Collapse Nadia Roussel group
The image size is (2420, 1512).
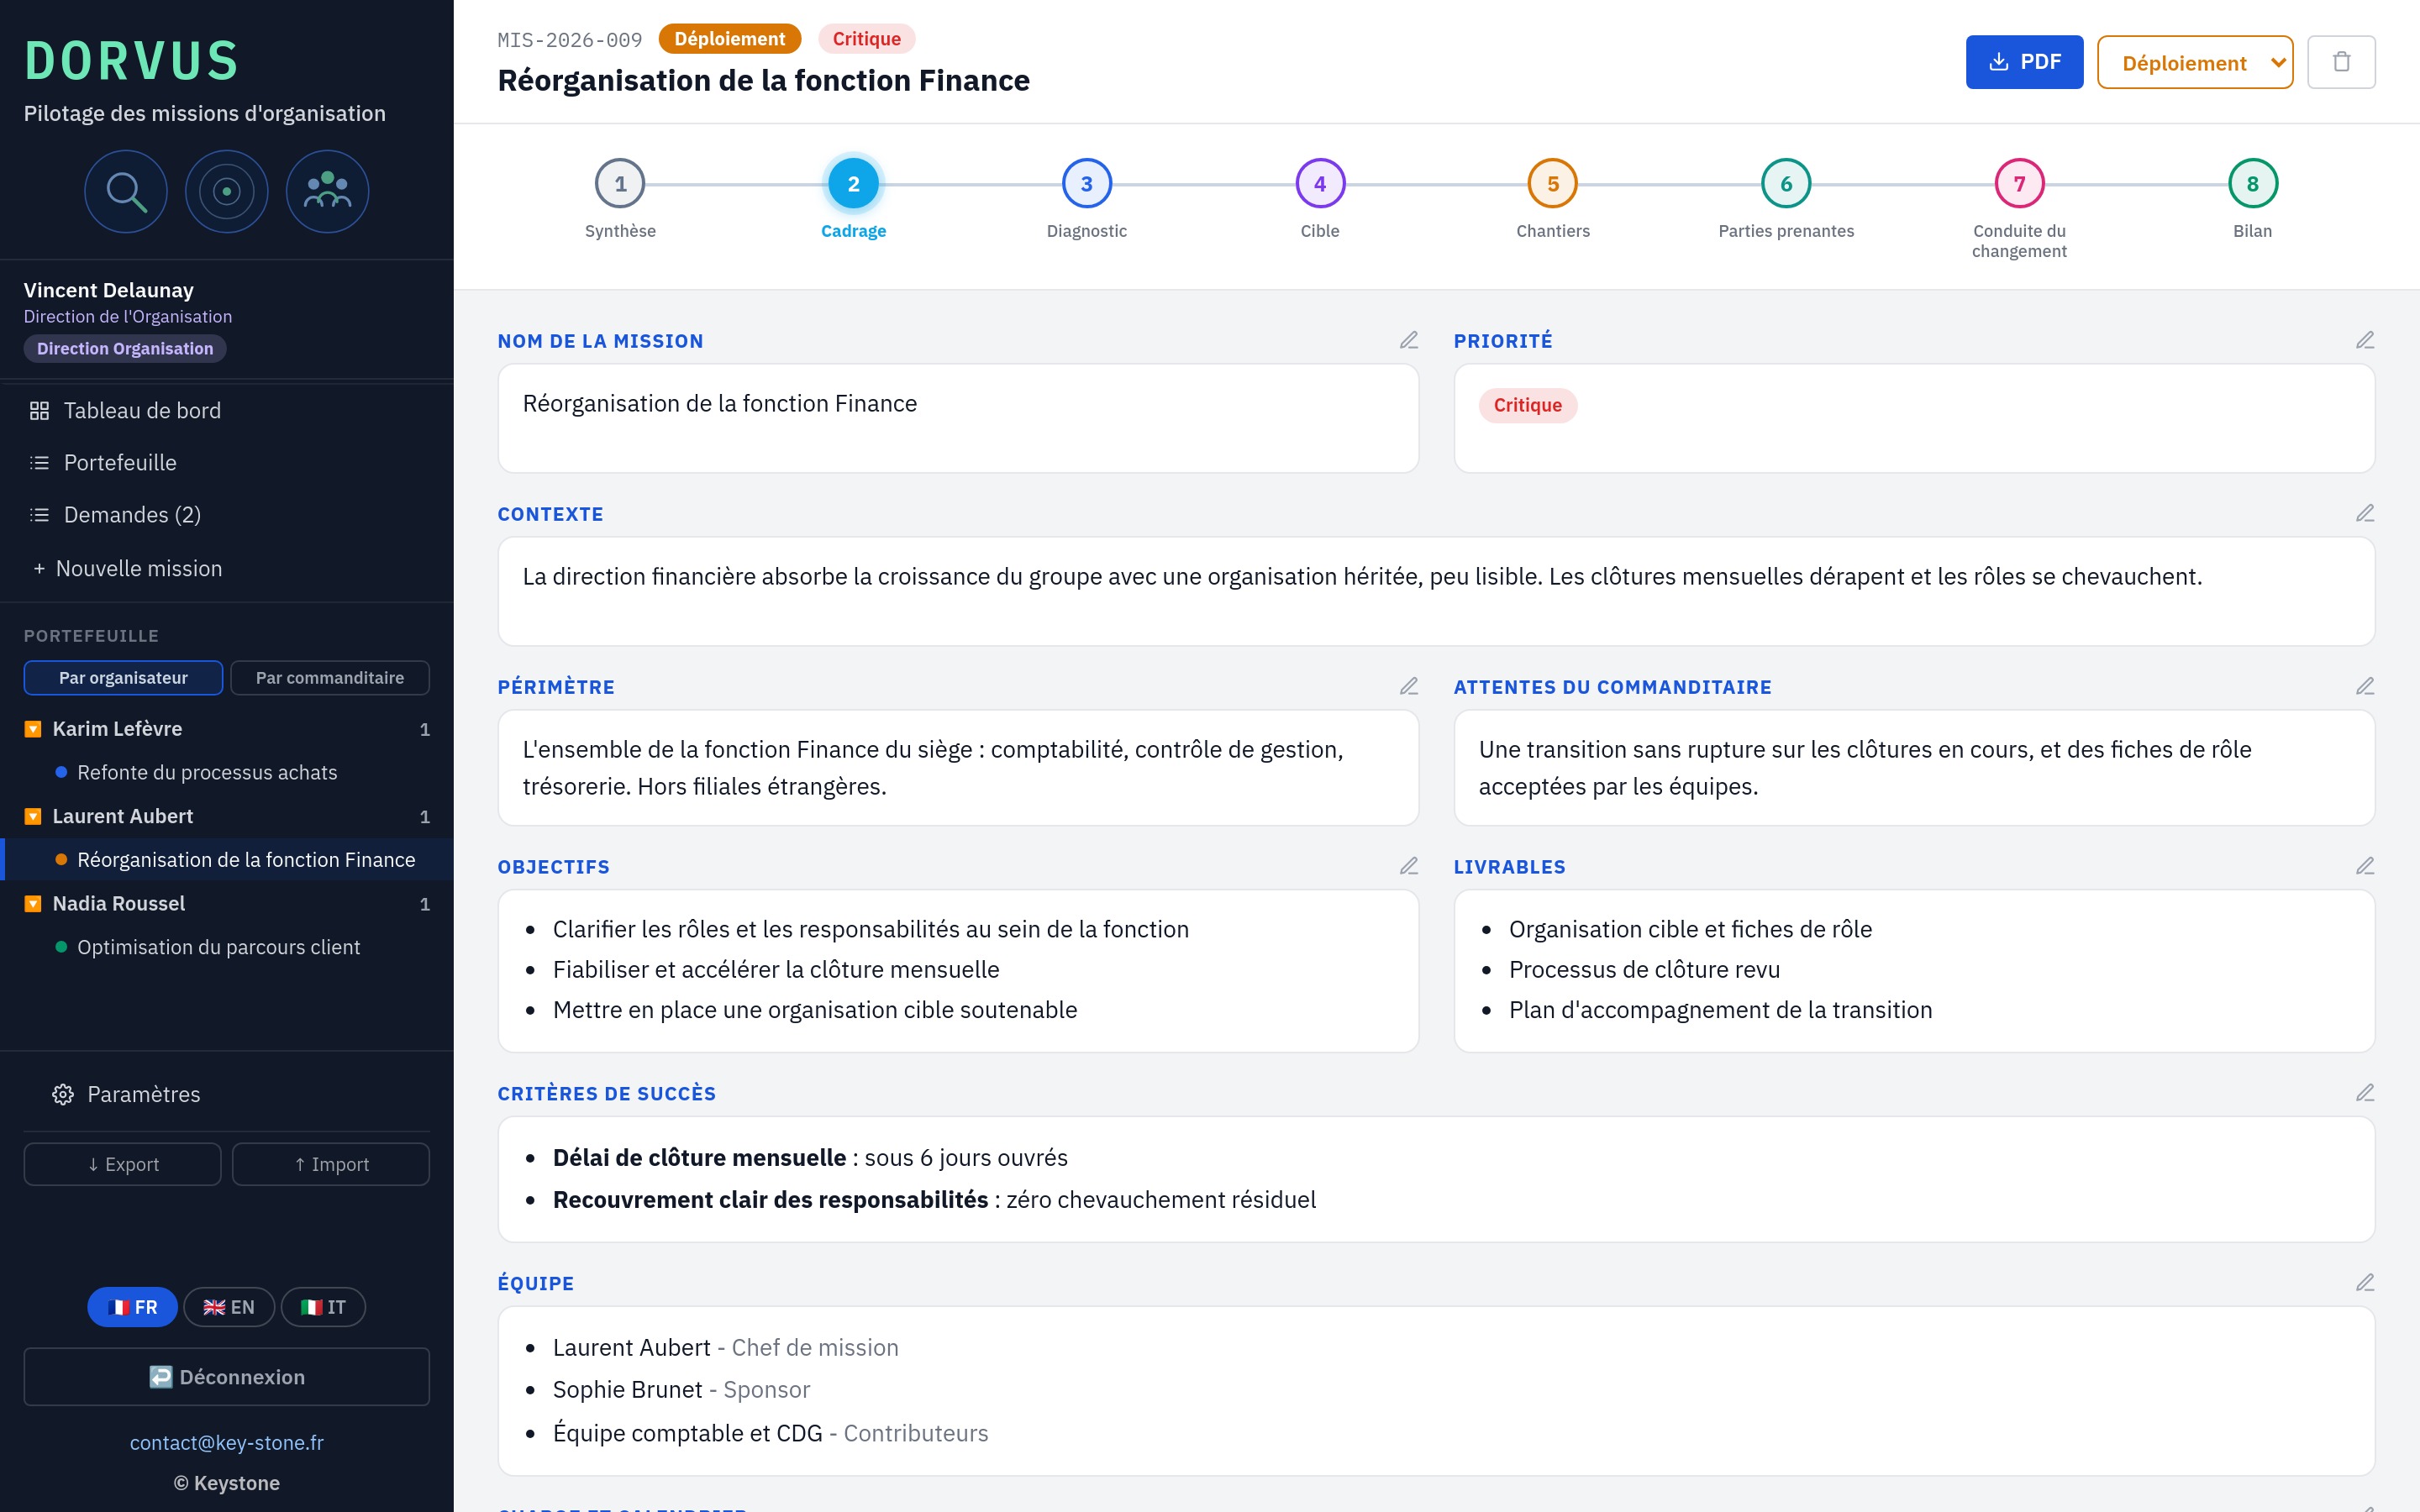click(x=33, y=904)
